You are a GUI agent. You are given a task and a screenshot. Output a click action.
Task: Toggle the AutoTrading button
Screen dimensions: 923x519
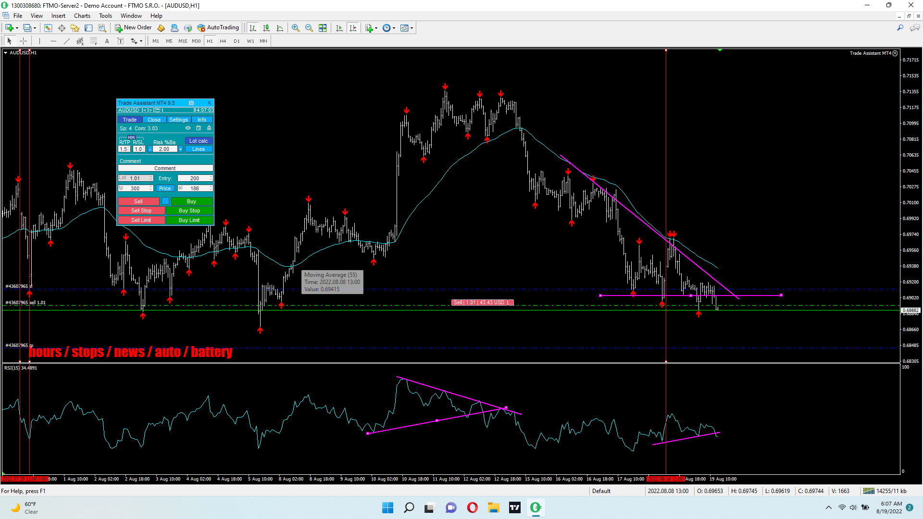click(x=218, y=28)
